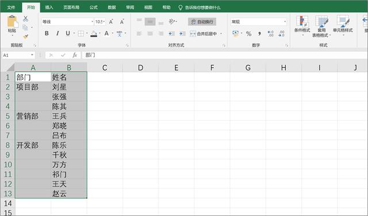368x216 pixels.
Task: Align cell text right
Action: click(x=161, y=33)
